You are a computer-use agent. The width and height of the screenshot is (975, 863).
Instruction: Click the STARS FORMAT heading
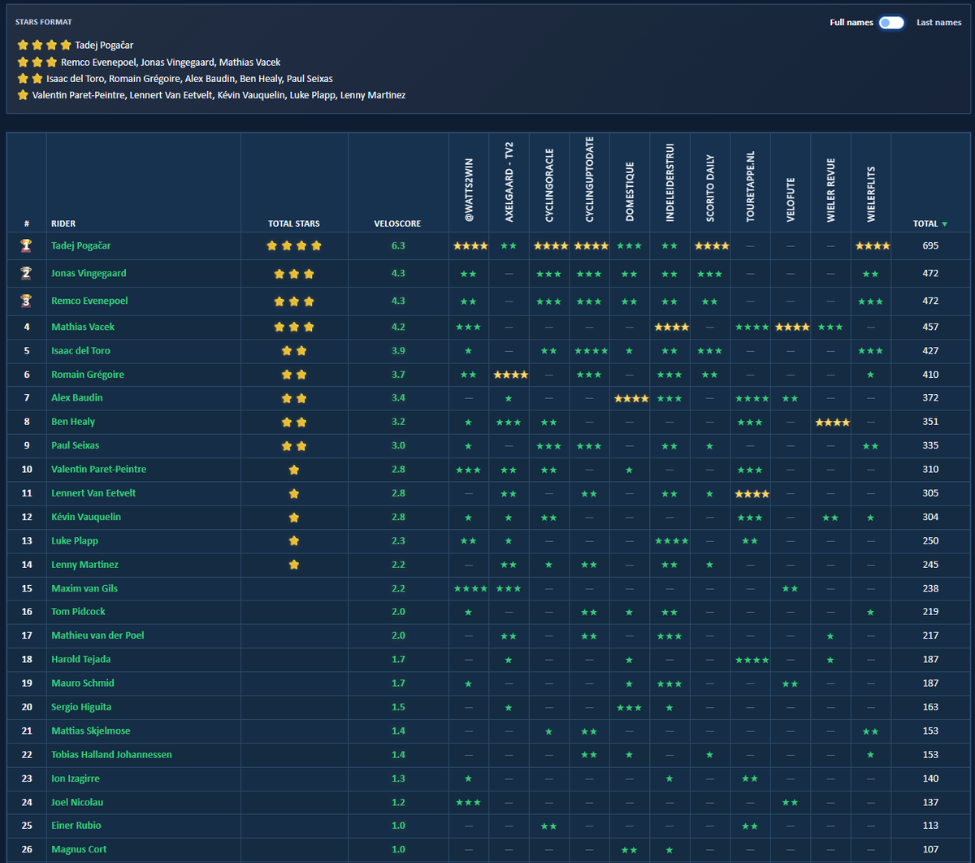coord(44,22)
